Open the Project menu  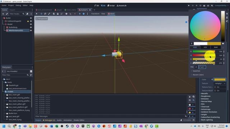pyautogui.click(x=11, y=5)
